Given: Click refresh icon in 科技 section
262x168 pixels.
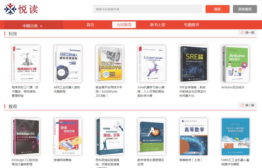Looking at the screenshot, I should pos(242,32).
